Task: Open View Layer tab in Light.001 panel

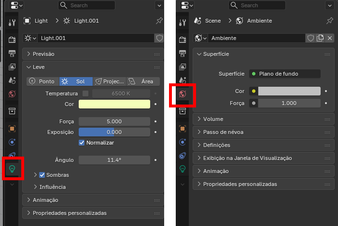Action: coord(12,66)
